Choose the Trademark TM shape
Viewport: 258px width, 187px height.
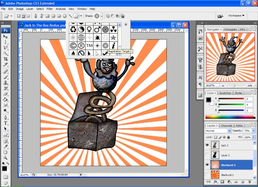pos(89,46)
